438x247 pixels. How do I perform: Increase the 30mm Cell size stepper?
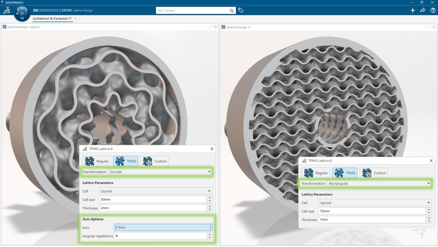tap(210, 198)
